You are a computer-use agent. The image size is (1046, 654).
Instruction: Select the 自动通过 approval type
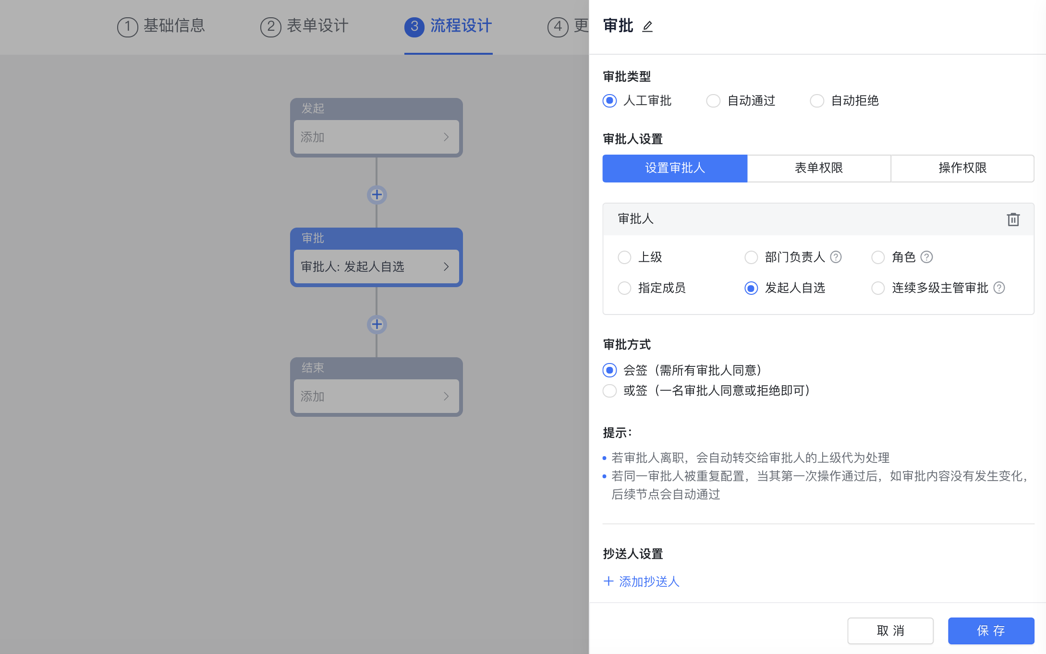(x=713, y=101)
